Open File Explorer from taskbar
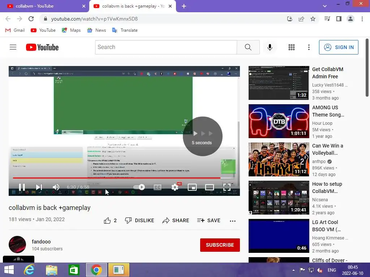The width and height of the screenshot is (370, 277). 51,270
